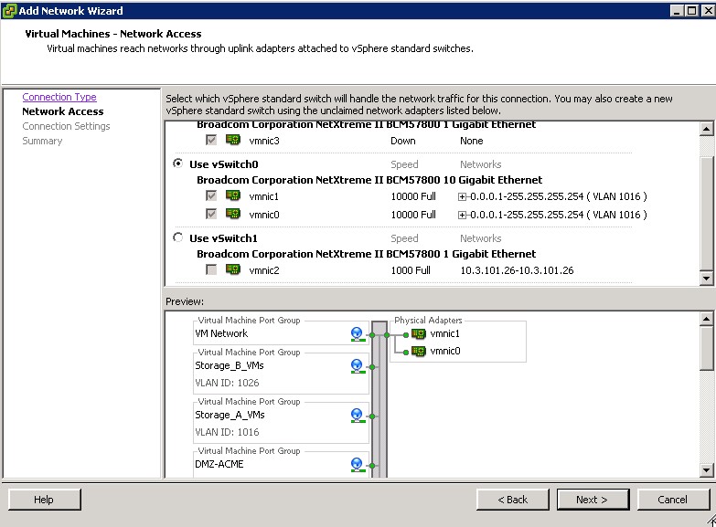The image size is (716, 527).
Task: Open the Help button
Action: tap(44, 500)
